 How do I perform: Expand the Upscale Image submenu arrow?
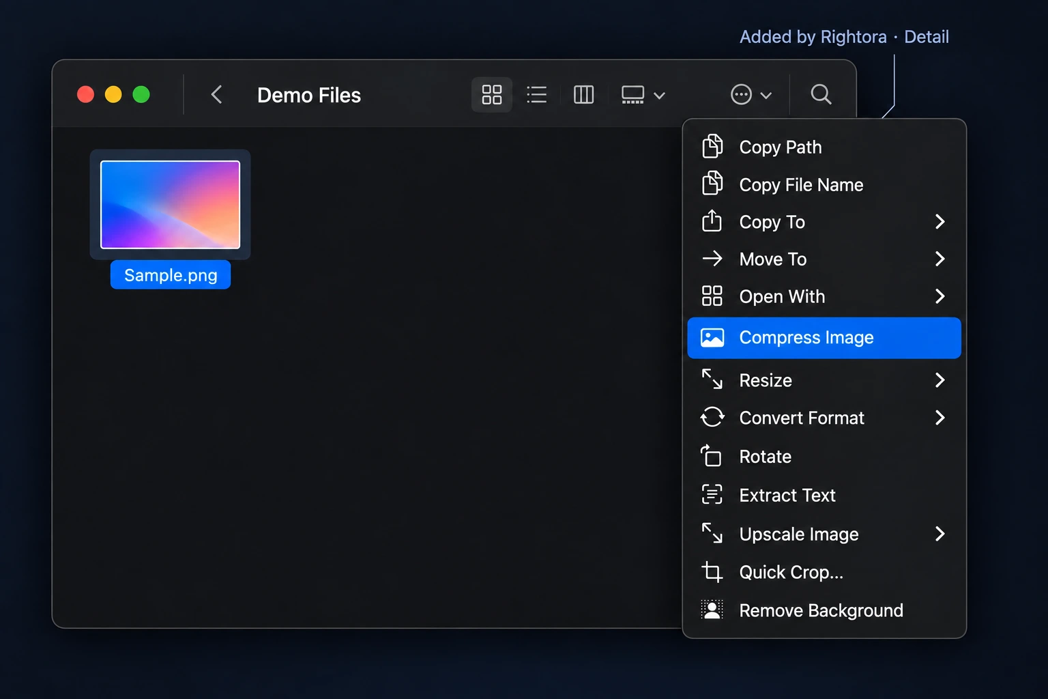tap(940, 534)
